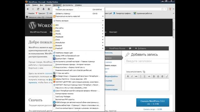
Task: Open downloads via the down-arrow toolbar icon
Action: [x=43, y=9]
